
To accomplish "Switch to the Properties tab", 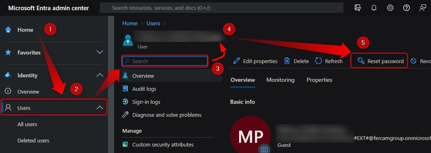I will 319,80.
